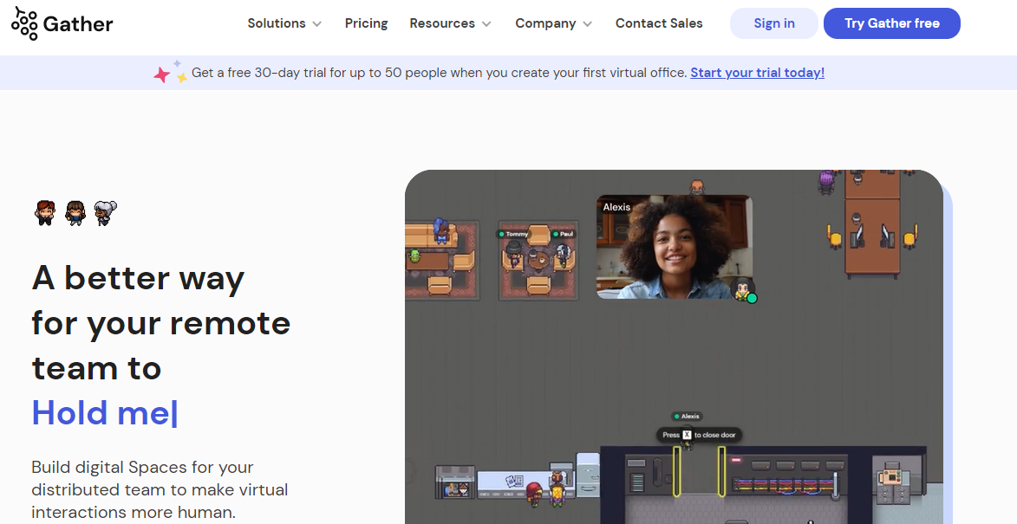Click the purple-haired avatar at the desk
This screenshot has width=1017, height=524.
pos(826,181)
